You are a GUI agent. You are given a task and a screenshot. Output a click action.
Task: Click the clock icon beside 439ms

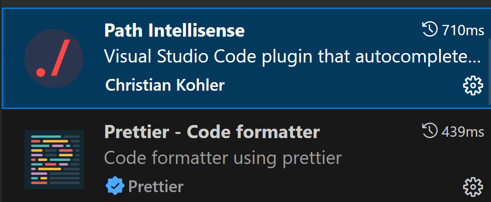[430, 131]
